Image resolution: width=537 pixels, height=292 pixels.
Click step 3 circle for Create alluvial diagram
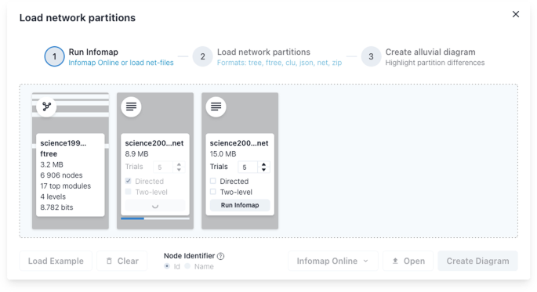371,56
